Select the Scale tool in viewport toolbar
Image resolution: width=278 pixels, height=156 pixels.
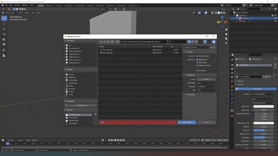(4, 39)
